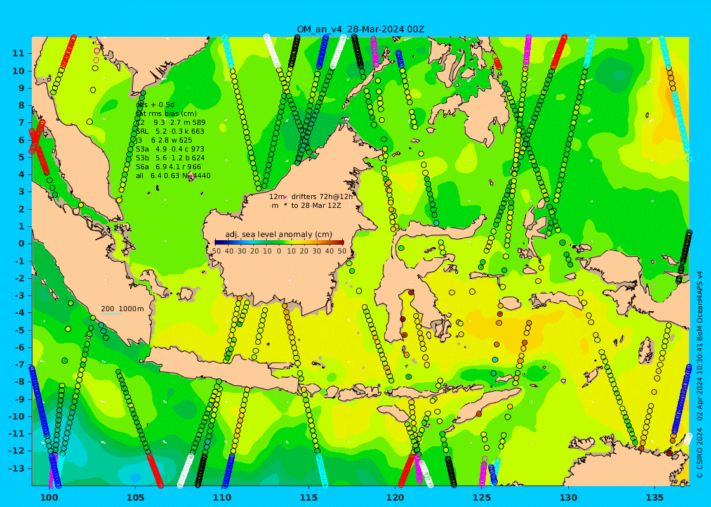Image resolution: width=711 pixels, height=507 pixels.
Task: Click the 'sat rms bias (cm)' header text
Action: (166, 113)
